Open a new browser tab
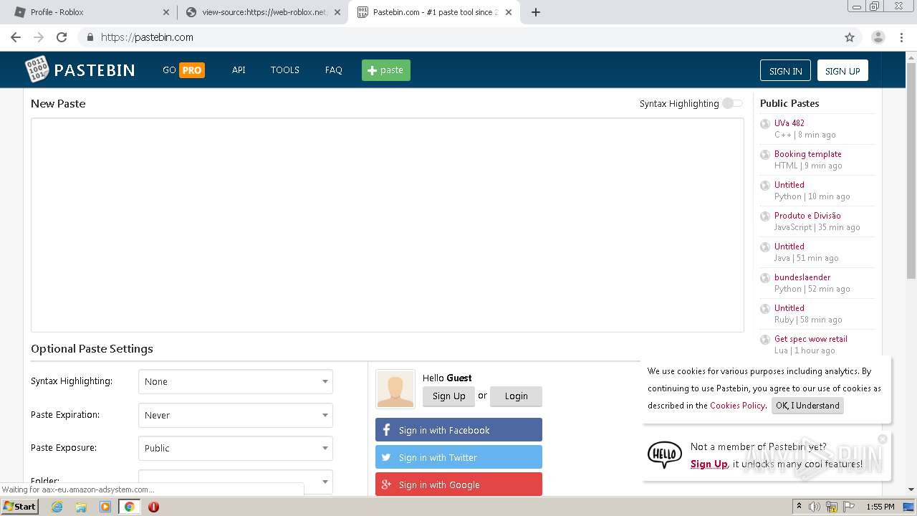Screen dimensions: 917x516 (536, 12)
